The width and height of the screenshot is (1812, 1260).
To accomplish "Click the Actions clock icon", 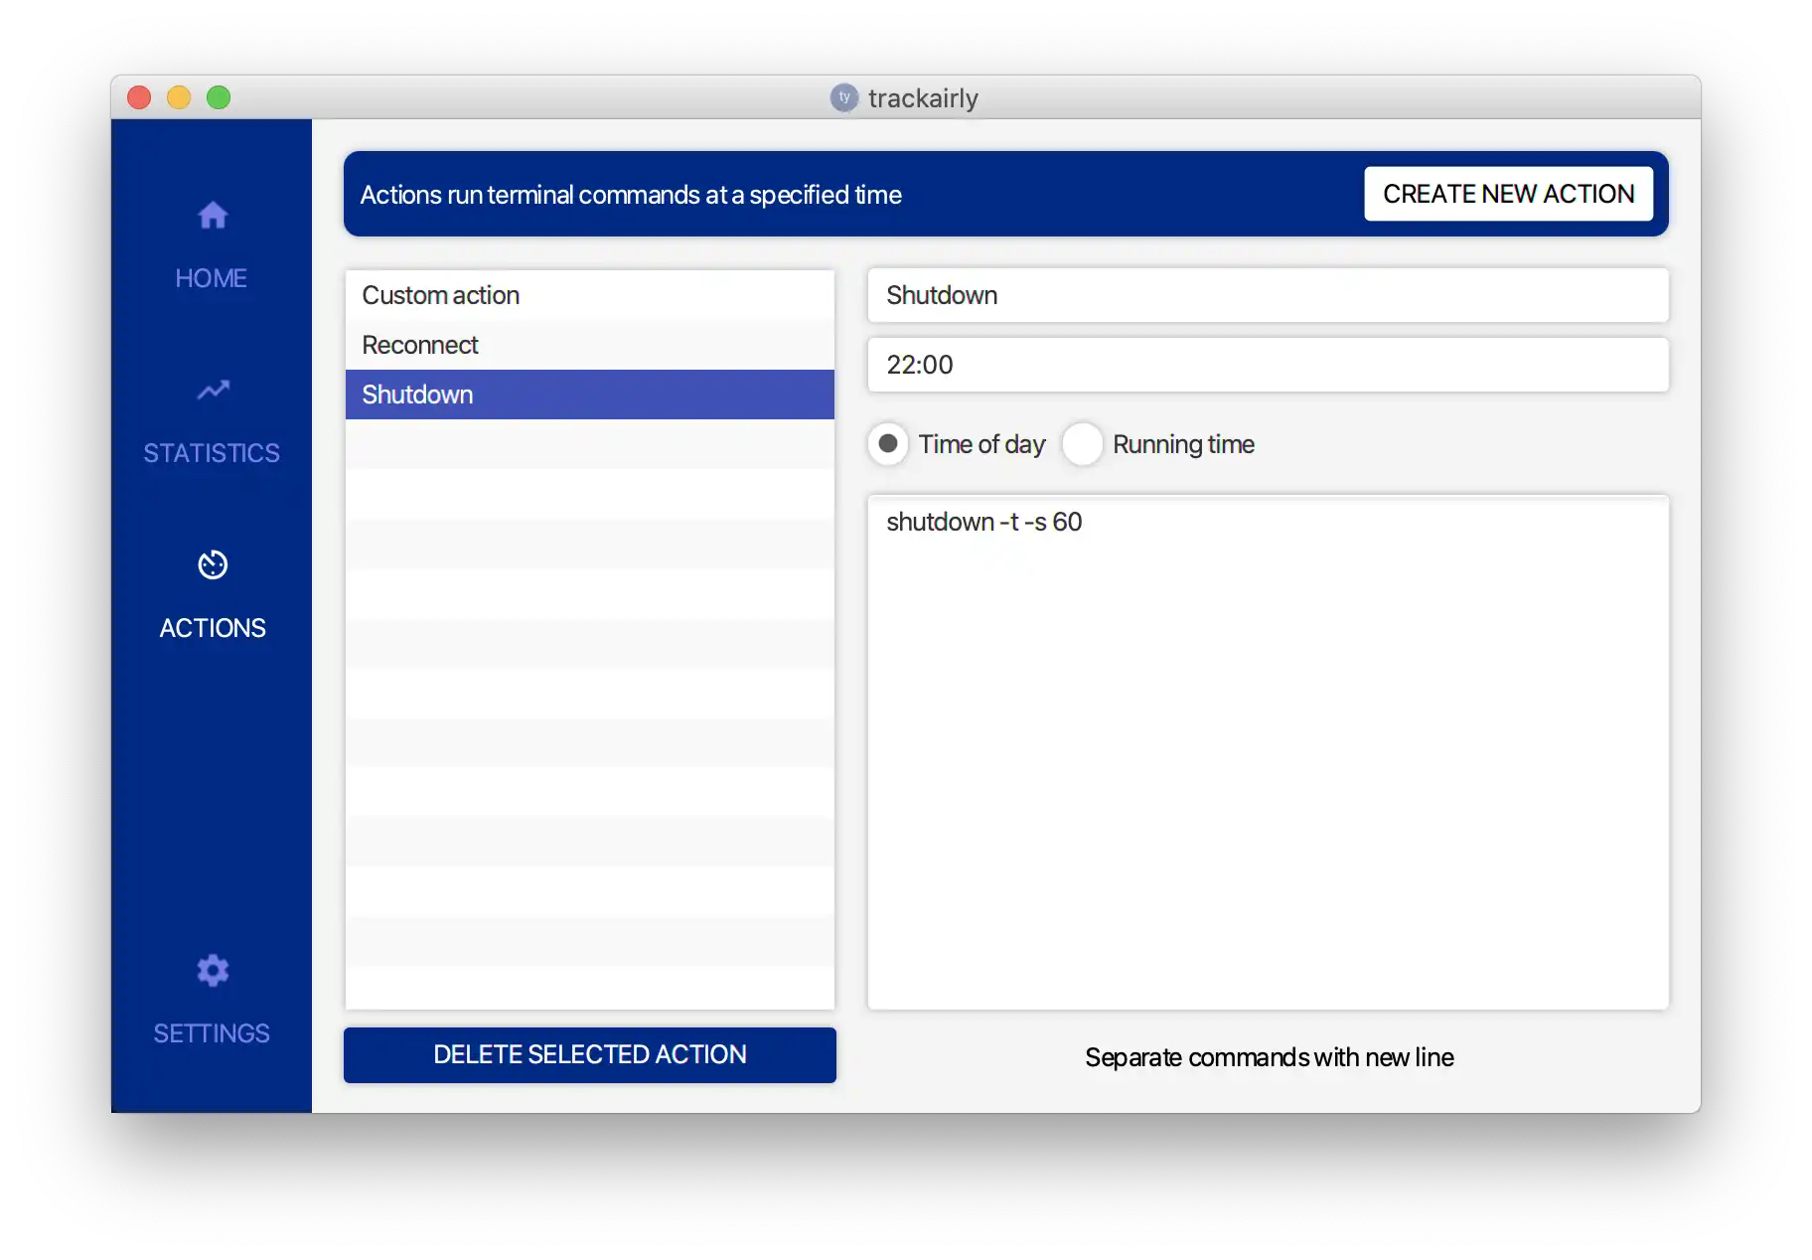I will 213,564.
